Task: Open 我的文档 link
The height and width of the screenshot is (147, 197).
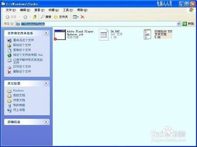Action: coord(19,95)
